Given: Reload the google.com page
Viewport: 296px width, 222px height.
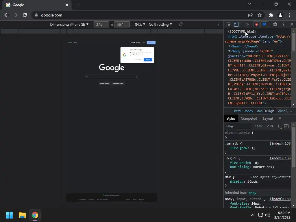Looking at the screenshot, I should (x=25, y=15).
